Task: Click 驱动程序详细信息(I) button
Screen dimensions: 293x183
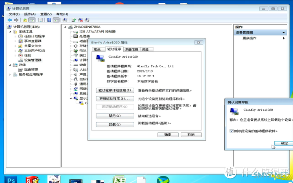Action: tap(115, 90)
